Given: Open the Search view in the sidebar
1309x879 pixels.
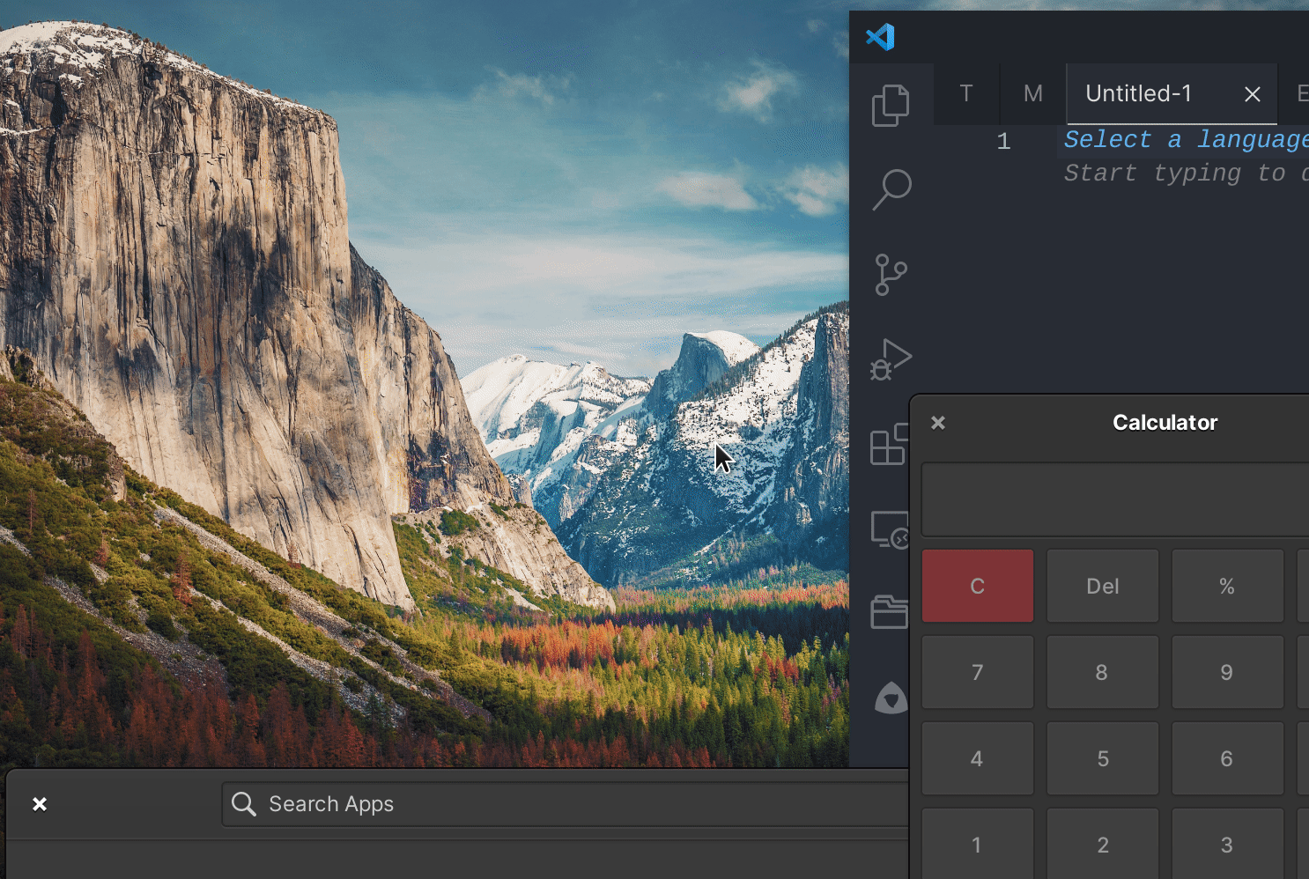Looking at the screenshot, I should point(891,189).
